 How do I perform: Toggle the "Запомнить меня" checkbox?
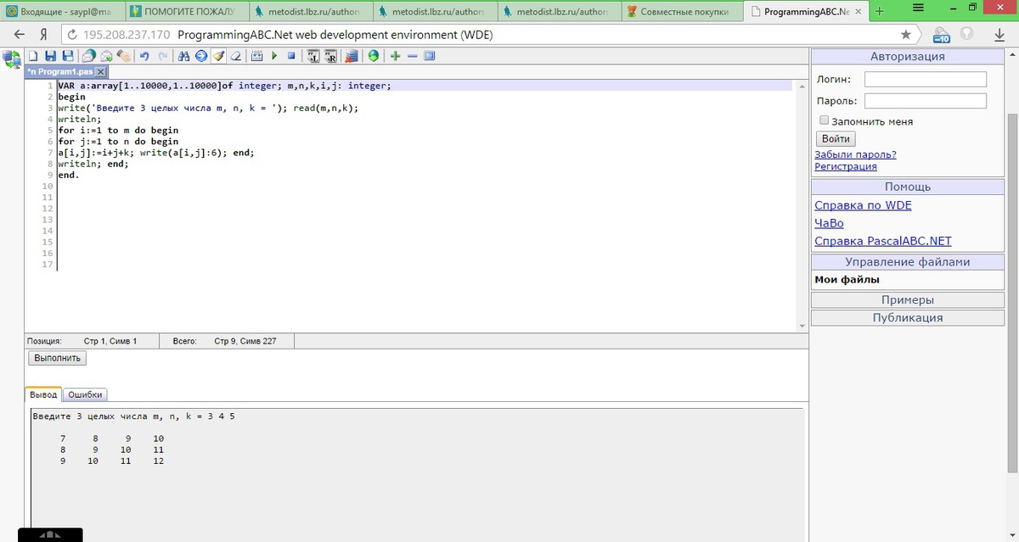(824, 120)
